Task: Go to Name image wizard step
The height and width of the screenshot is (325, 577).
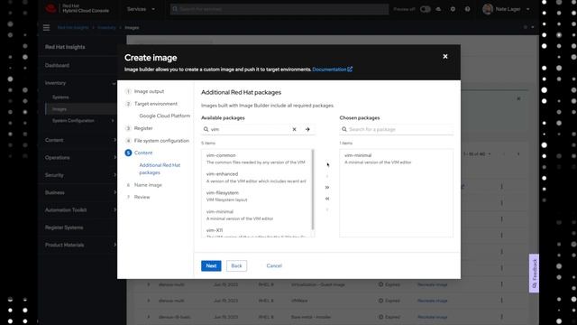Action: 148,185
